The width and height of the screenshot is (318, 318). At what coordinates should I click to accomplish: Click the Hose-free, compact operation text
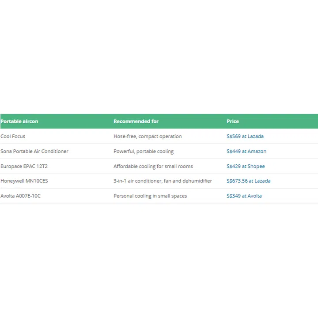148,136
